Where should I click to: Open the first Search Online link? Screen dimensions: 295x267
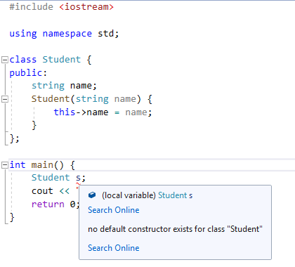tap(114, 210)
